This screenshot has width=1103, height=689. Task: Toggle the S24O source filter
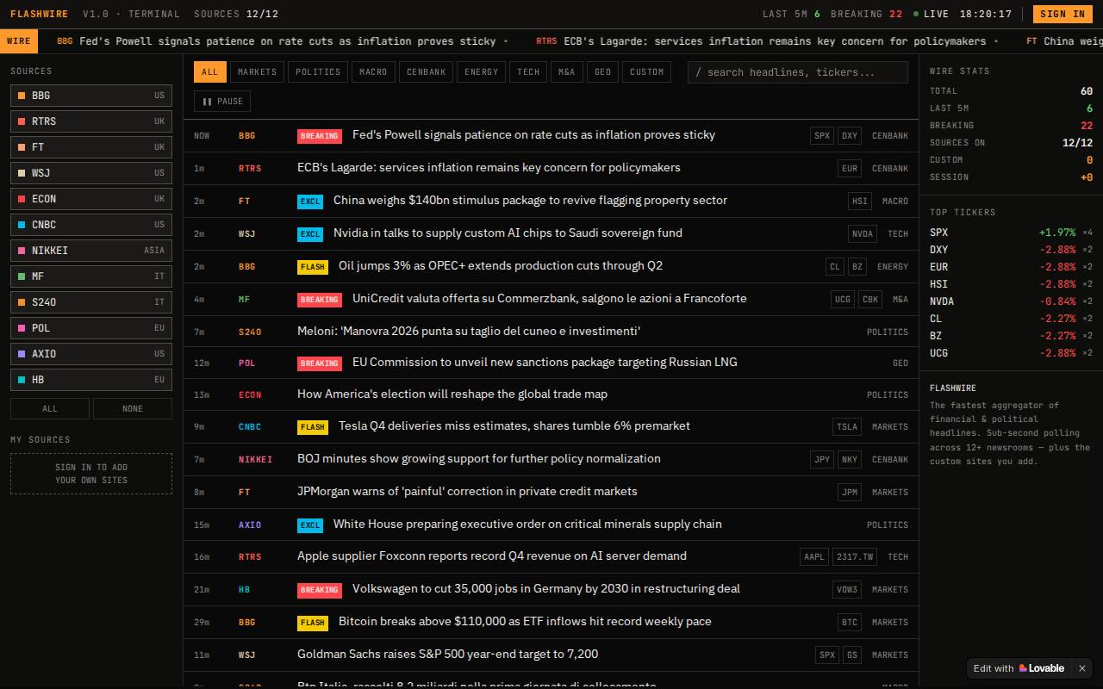(91, 302)
